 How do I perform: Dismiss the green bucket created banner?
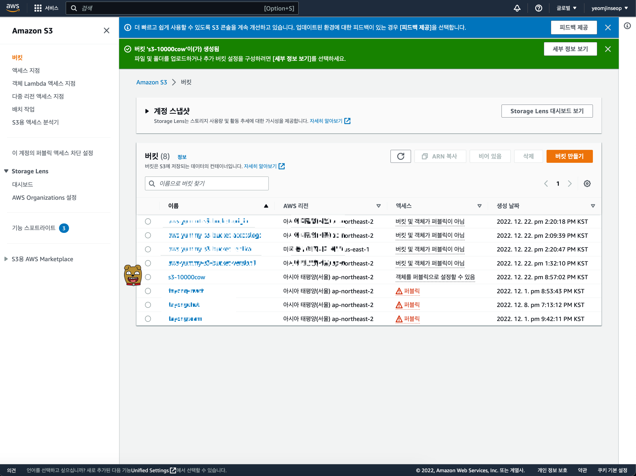point(607,49)
